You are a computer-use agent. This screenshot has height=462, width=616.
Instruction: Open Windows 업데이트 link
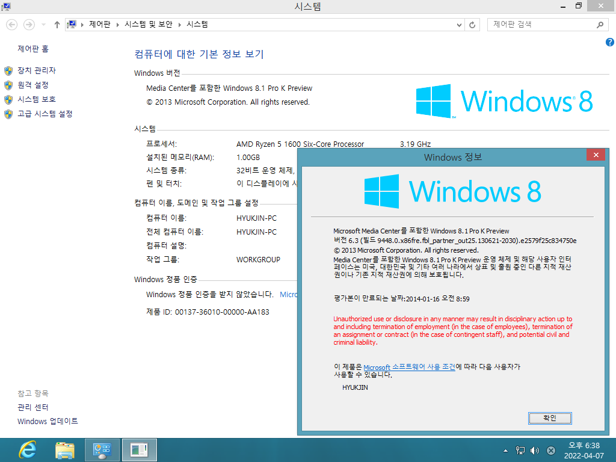48,422
